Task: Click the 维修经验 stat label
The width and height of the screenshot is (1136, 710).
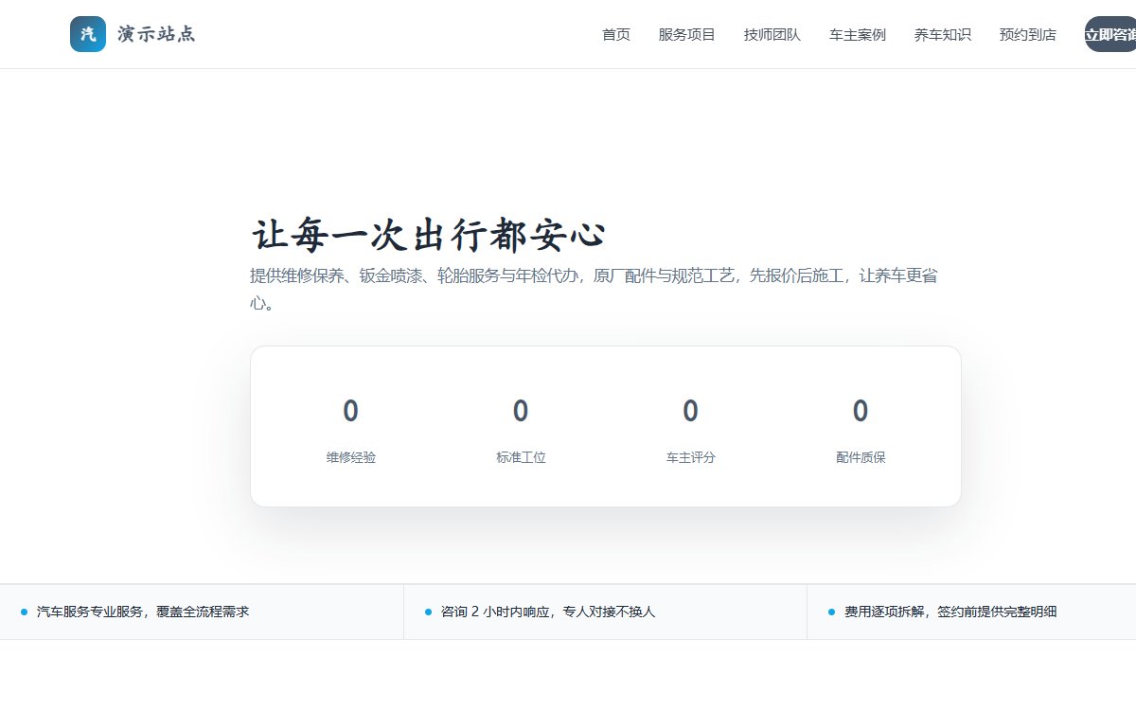Action: click(x=351, y=457)
